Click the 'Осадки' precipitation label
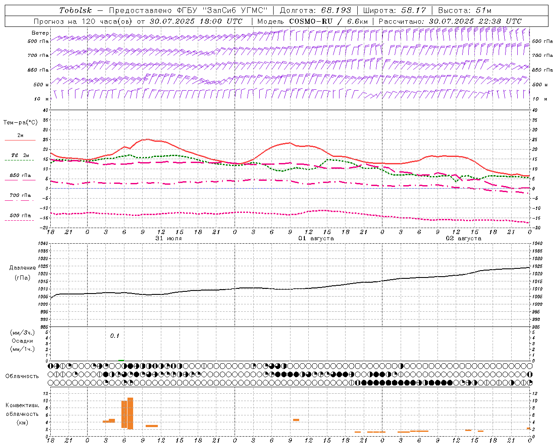 coord(23,341)
